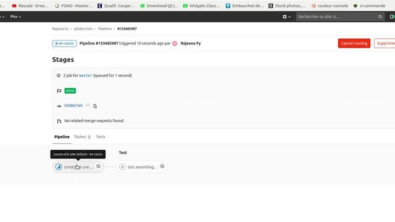The image size is (395, 222).
Task: Click the running status icon of construire job
Action: (59, 166)
